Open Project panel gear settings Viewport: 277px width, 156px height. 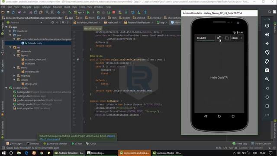tap(63, 23)
